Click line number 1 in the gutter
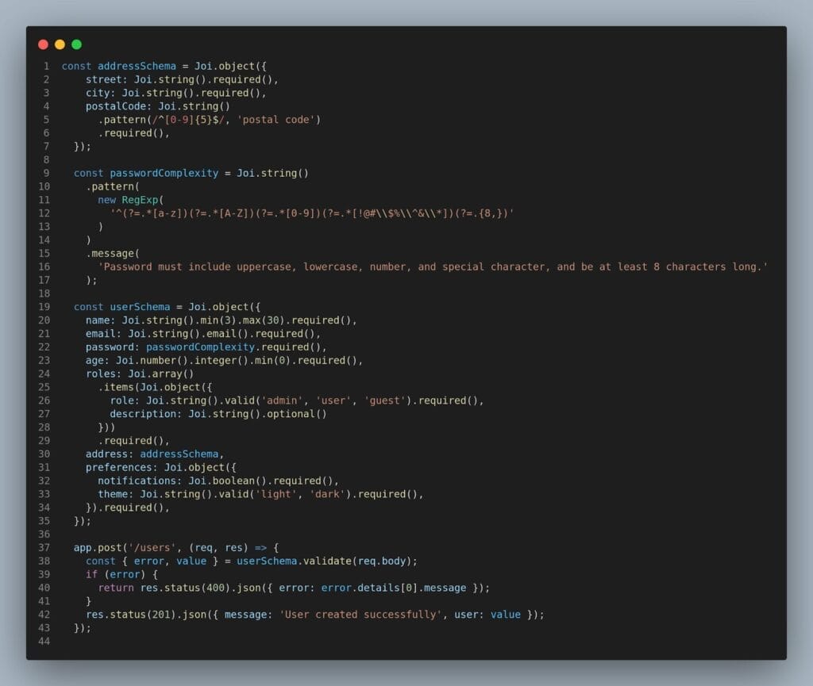Image resolution: width=813 pixels, height=686 pixels. click(x=46, y=66)
